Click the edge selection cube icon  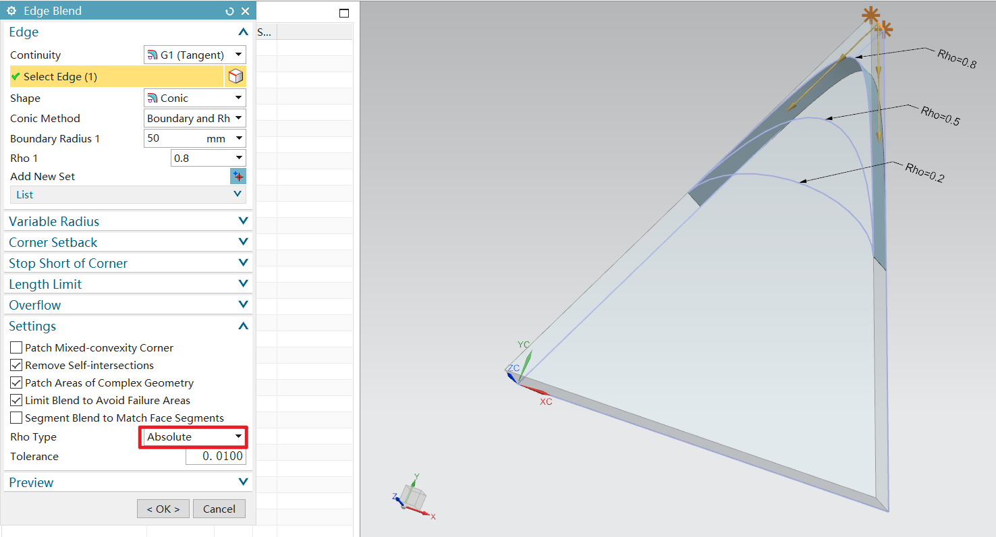point(236,76)
